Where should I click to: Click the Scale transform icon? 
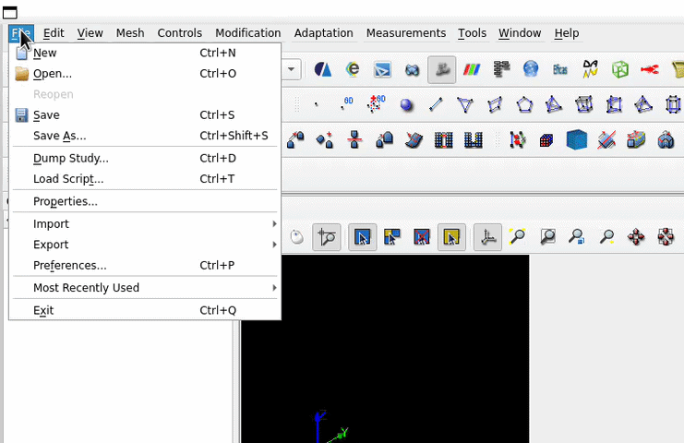(384, 140)
